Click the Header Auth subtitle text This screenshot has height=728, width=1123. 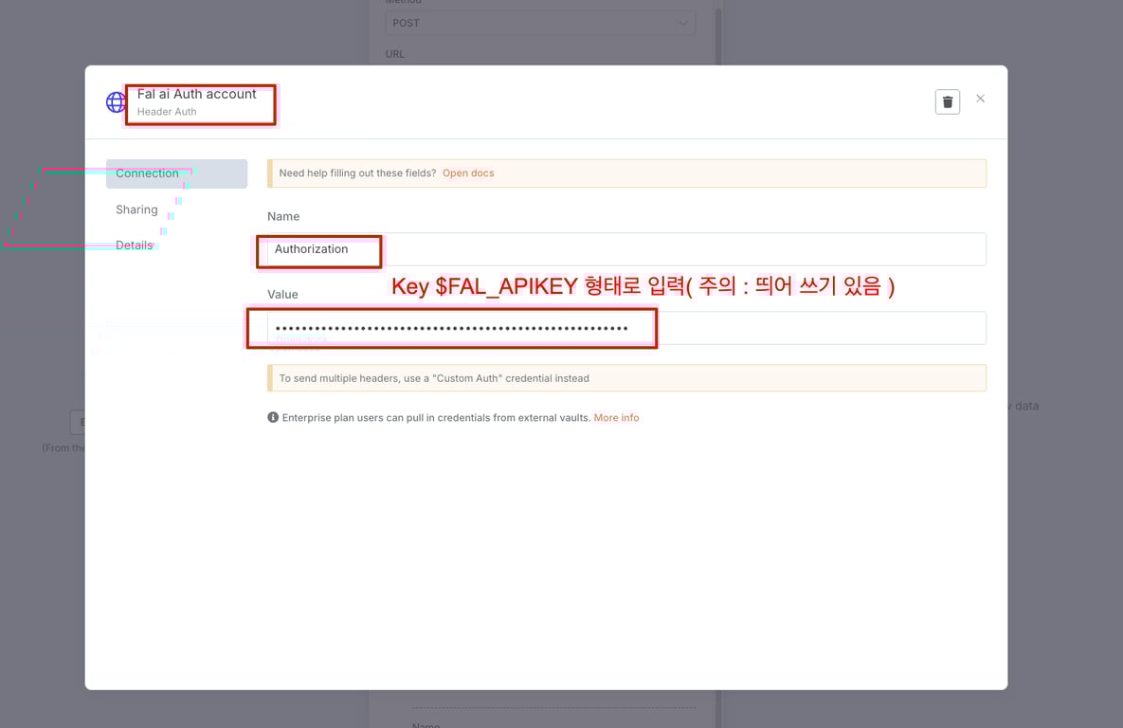click(167, 112)
